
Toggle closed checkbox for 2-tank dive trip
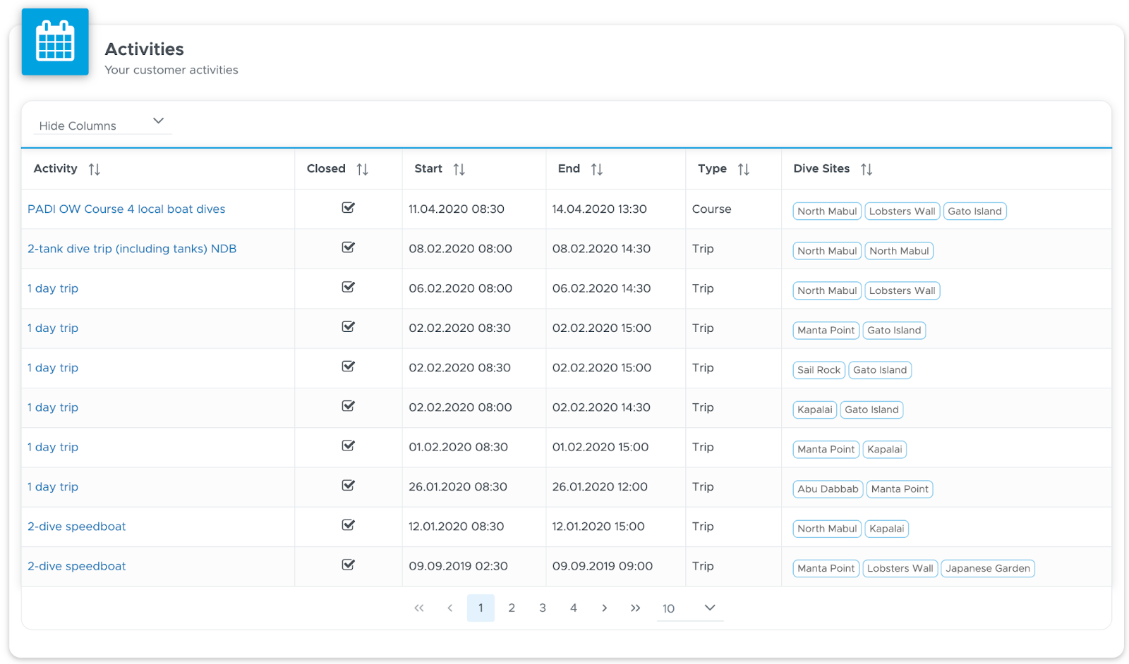tap(349, 247)
